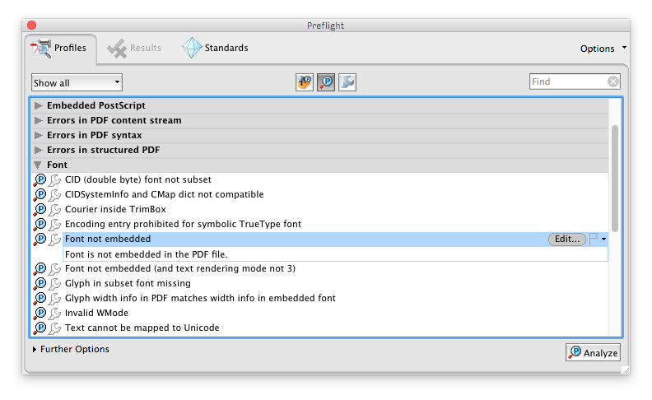Image resolution: width=652 pixels, height=400 pixels.
Task: Click the check icon beside Glyph in subset font missing
Action: coord(40,284)
